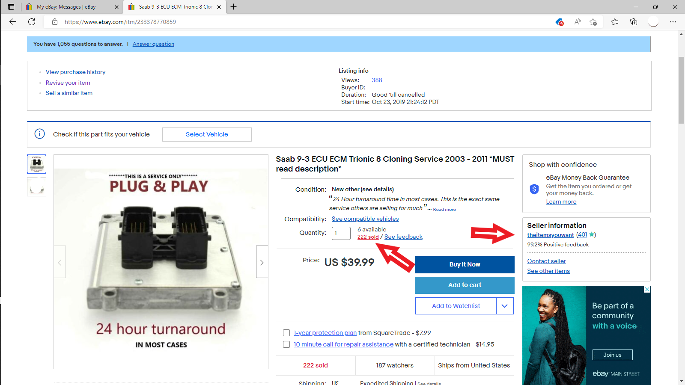Open the Read Aloud icon in address bar
Viewport: 685px width, 385px height.
click(x=578, y=22)
